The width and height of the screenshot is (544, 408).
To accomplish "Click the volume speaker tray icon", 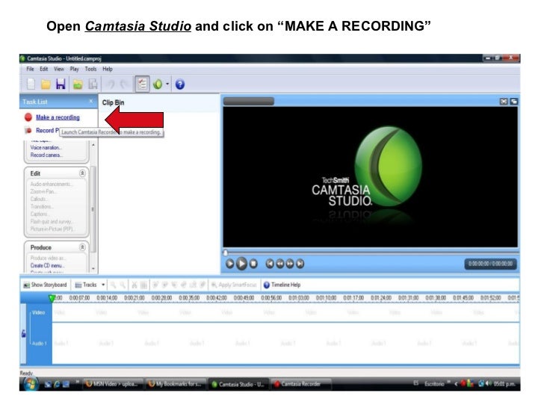I will coord(488,383).
